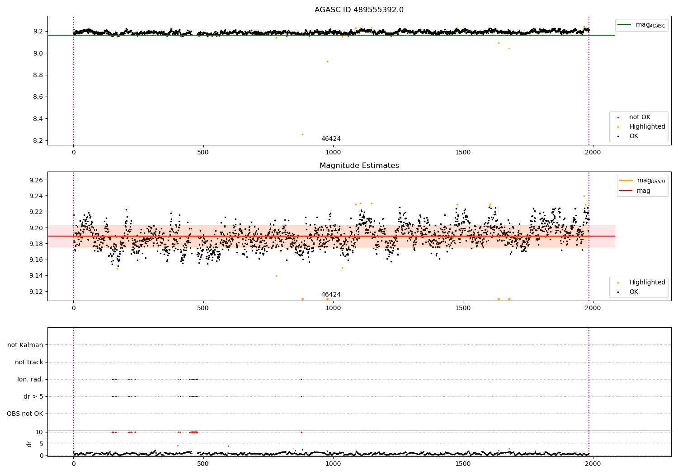Click 'Highlighted' in Magnitude Estimates legend
The image size is (678, 474).
click(x=647, y=283)
